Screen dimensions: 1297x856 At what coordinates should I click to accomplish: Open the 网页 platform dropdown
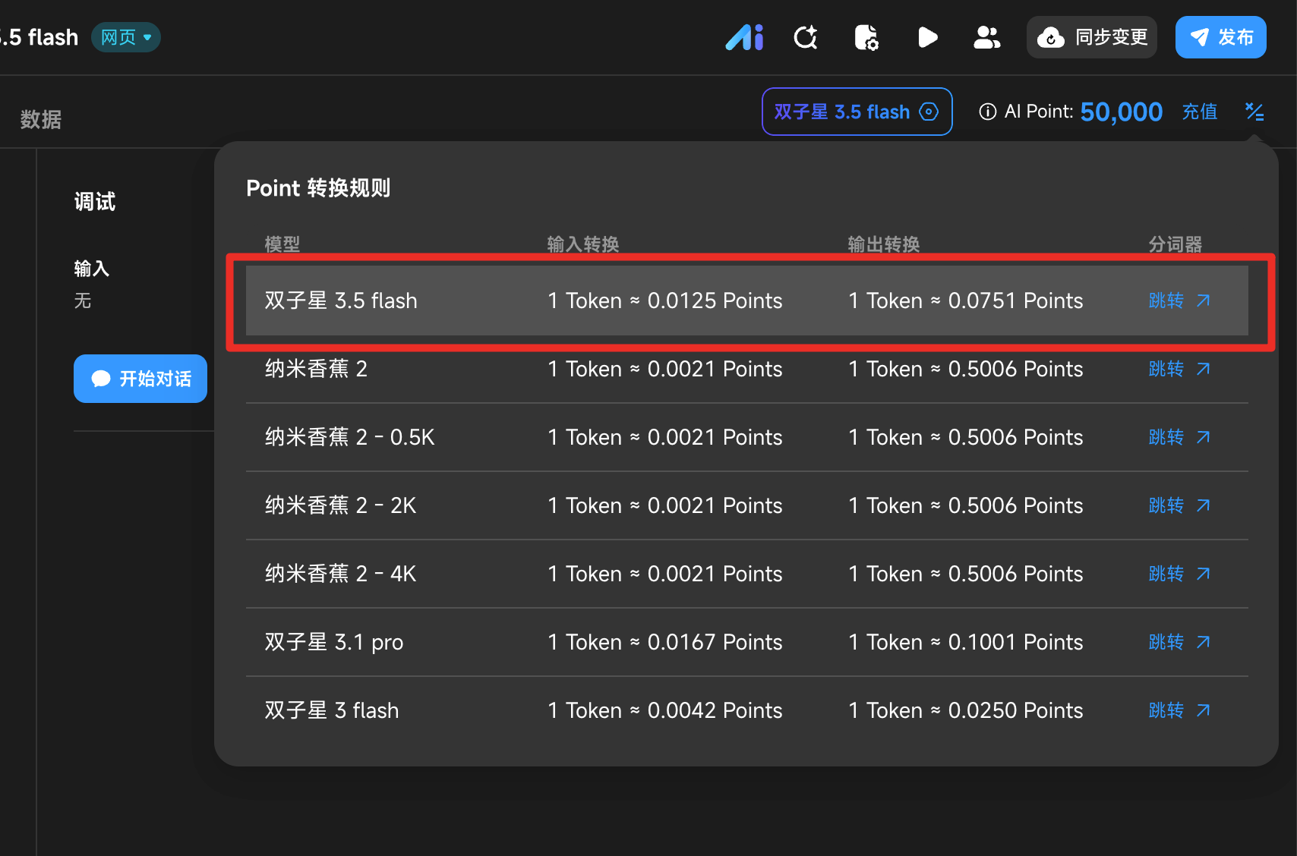[x=126, y=37]
